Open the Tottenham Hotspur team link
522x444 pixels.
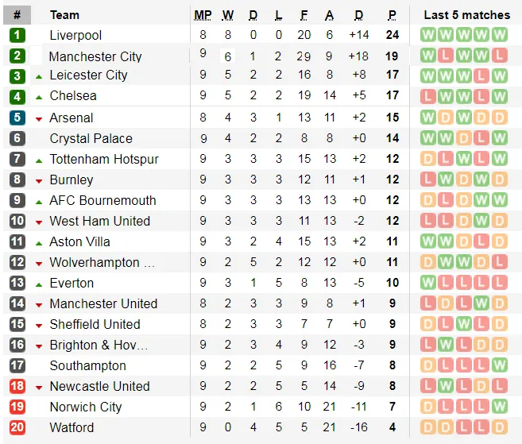tap(104, 159)
